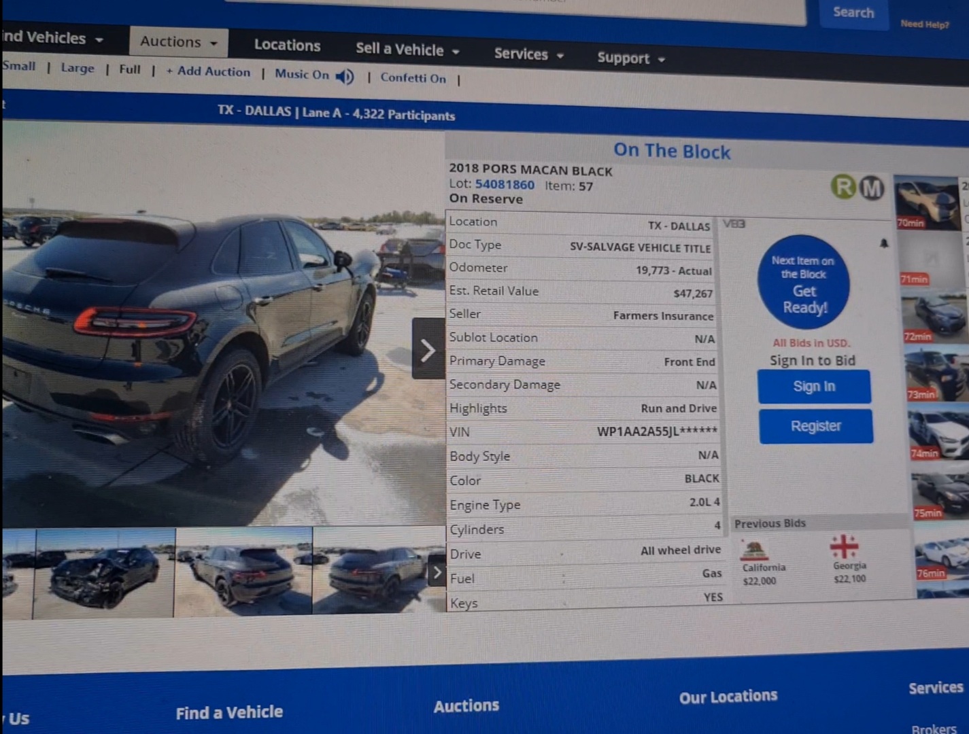Open lot number 54081860 link
969x734 pixels.
pyautogui.click(x=505, y=184)
